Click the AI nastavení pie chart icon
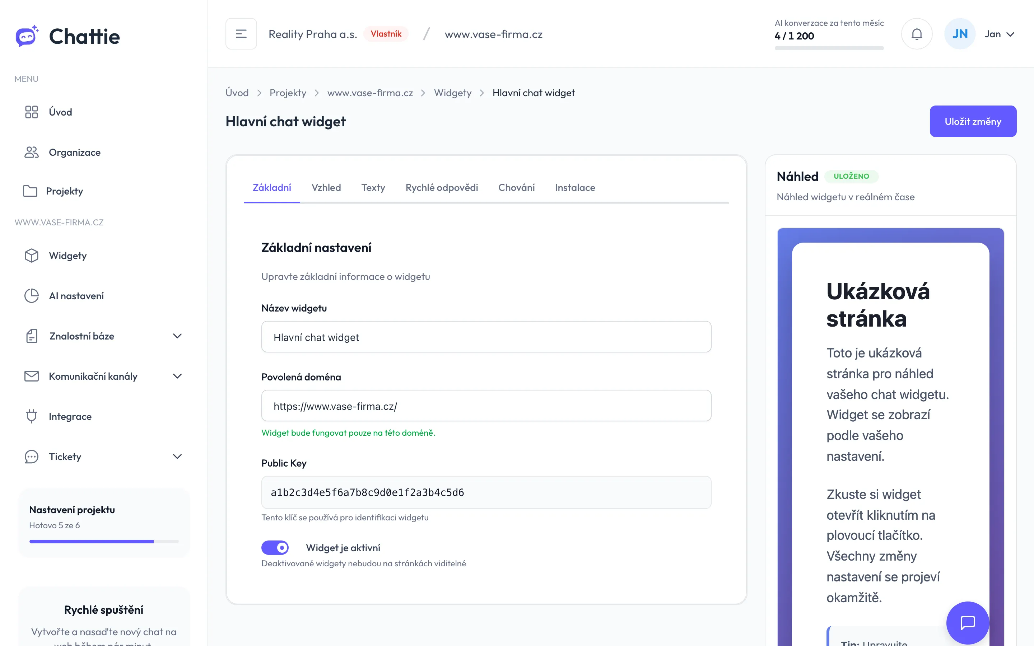 (x=31, y=296)
